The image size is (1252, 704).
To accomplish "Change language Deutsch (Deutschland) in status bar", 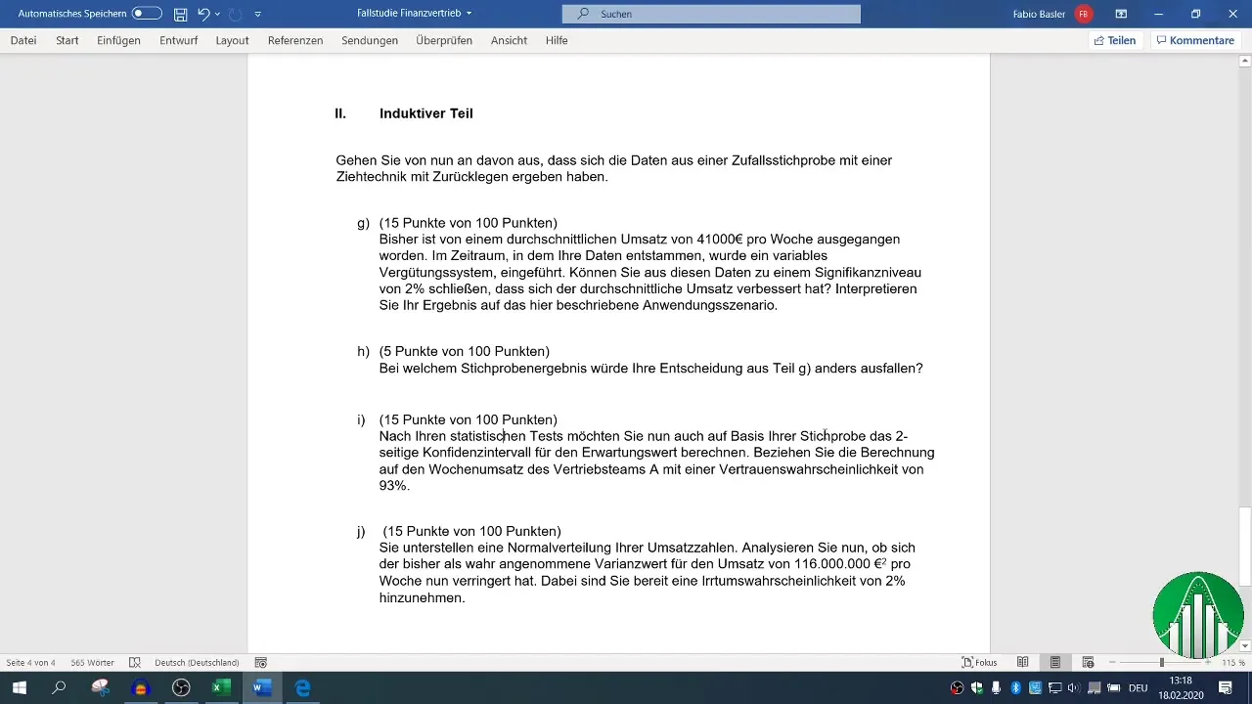I will 197,662.
